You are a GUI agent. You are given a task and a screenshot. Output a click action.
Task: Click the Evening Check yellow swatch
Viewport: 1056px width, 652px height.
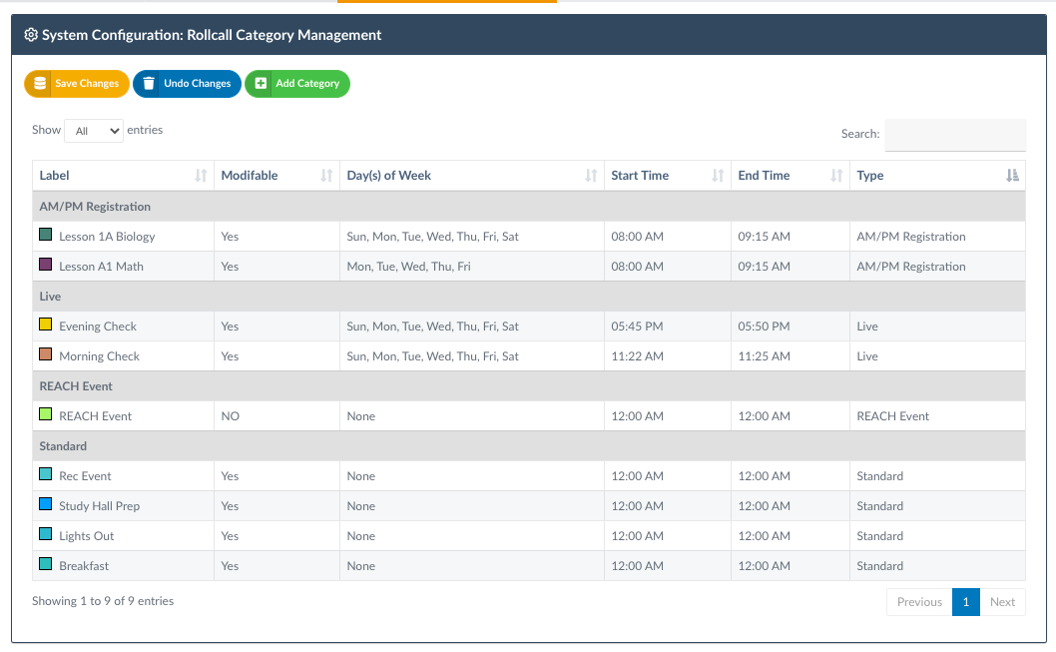pos(46,325)
